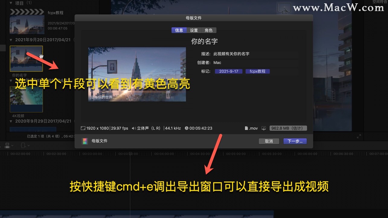The height and width of the screenshot is (218, 388).
Task: Switch to the 信息 tab
Action: 179,30
